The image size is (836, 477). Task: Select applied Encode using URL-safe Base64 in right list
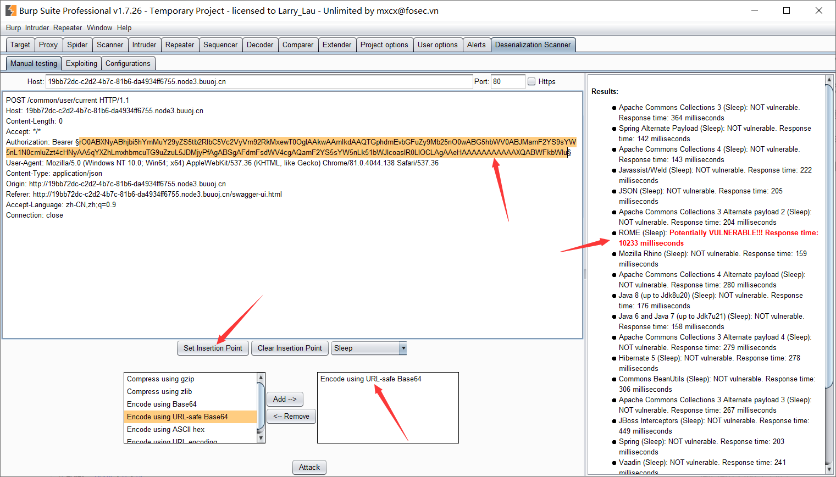387,379
